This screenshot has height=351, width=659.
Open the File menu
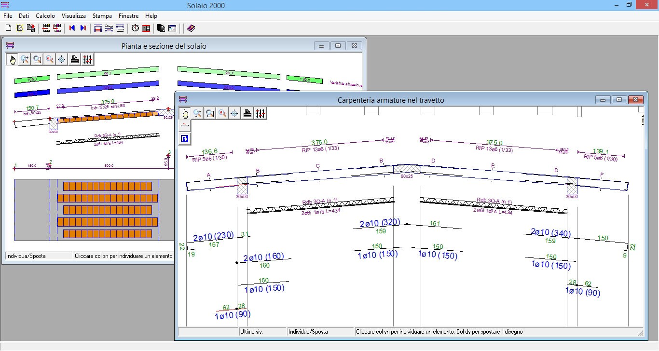[x=8, y=16]
